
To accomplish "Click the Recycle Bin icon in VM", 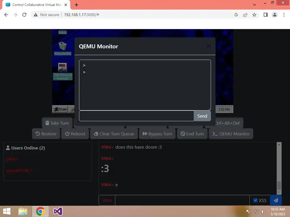I will (x=63, y=48).
